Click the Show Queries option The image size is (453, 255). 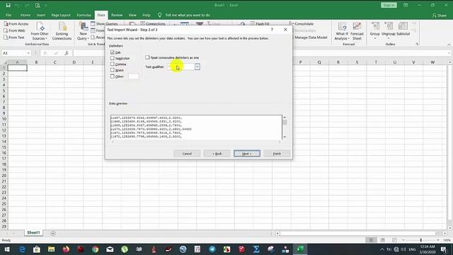pos(104,23)
